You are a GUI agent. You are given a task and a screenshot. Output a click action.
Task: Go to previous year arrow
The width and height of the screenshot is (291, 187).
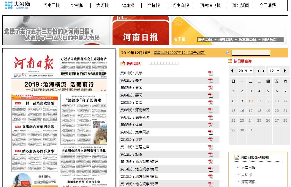[x=232, y=71]
